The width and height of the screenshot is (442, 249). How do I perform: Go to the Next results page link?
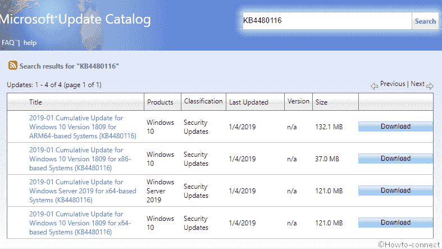coord(417,84)
